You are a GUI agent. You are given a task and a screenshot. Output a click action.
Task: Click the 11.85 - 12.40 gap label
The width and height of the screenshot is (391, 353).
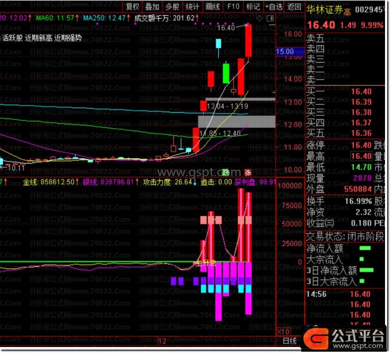[x=220, y=134]
